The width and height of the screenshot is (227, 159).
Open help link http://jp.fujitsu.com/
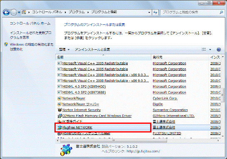coord(143,151)
